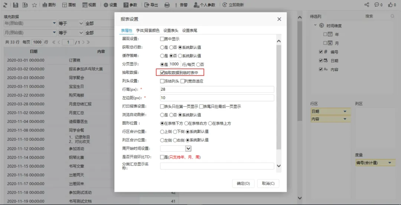Click the search magnifier in 待选列 panel
The image size is (401, 205).
point(392,16)
